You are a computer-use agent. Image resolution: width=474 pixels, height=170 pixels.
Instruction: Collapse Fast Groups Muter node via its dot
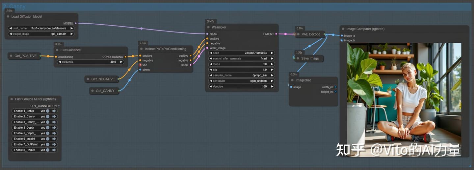12,99
